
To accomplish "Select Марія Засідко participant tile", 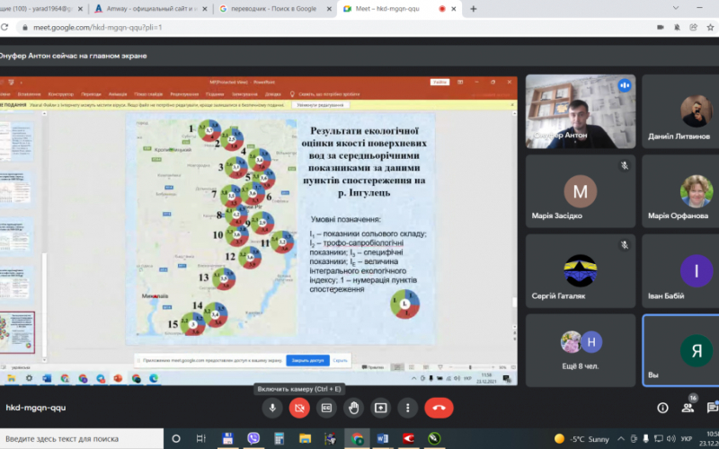I will (581, 191).
